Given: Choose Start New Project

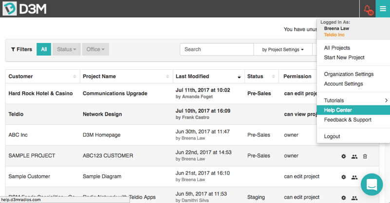Looking at the screenshot, I should pyautogui.click(x=344, y=58).
